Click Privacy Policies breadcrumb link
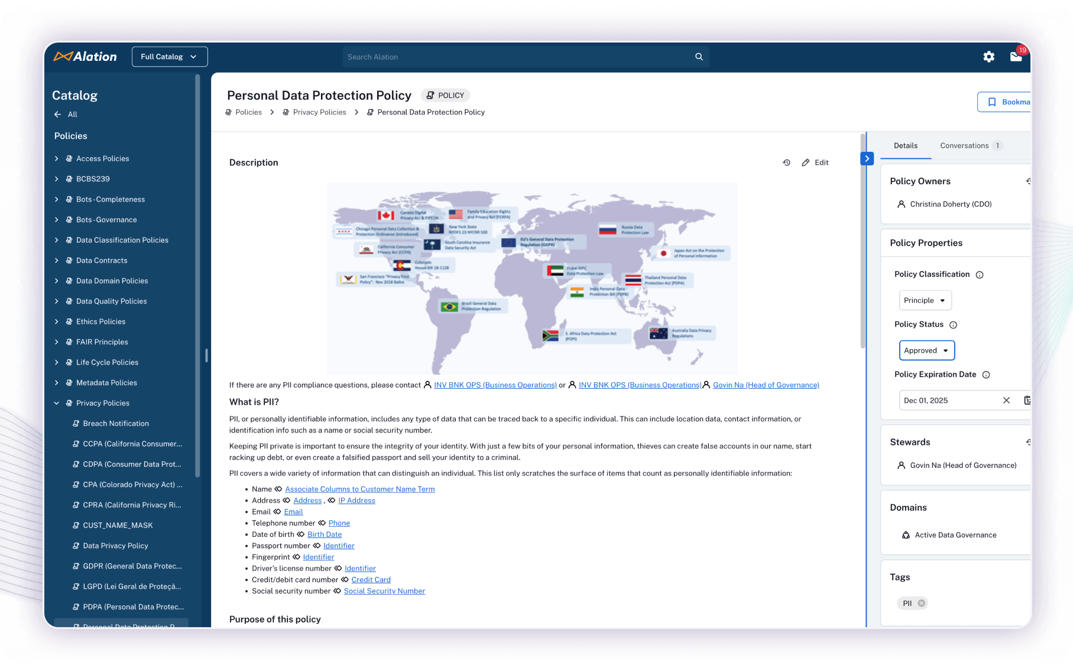 (320, 112)
